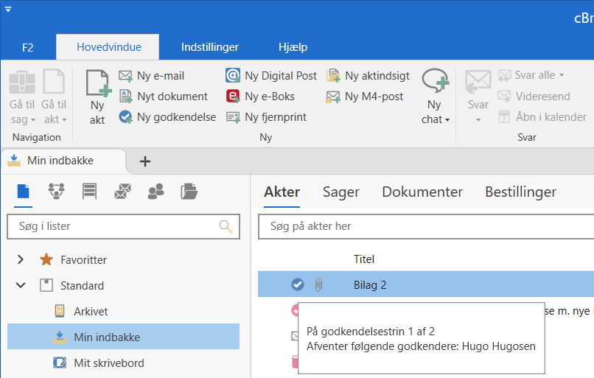
Task: Open the Hjælp ribbon tab
Action: [x=293, y=47]
